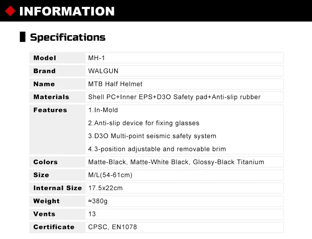Click the black bar marker beside Specifications
312x239 pixels.
coord(22,37)
